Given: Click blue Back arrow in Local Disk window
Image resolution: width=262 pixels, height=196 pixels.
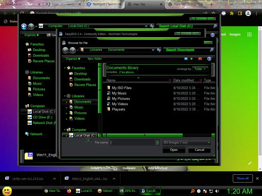Looking at the screenshot, I should click(x=24, y=26).
